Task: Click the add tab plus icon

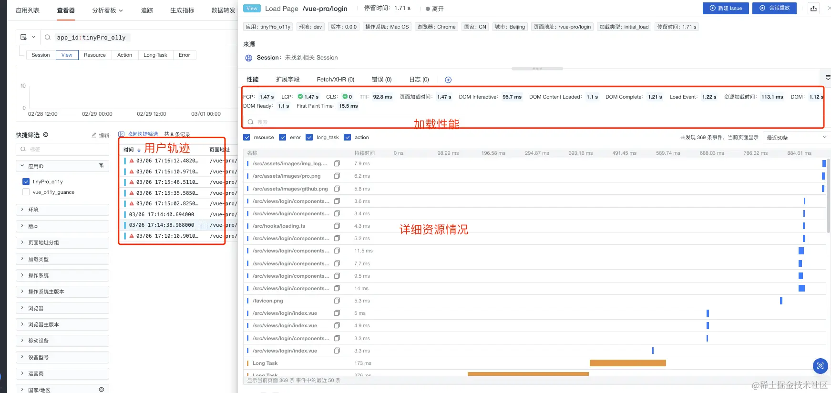Action: coord(448,80)
